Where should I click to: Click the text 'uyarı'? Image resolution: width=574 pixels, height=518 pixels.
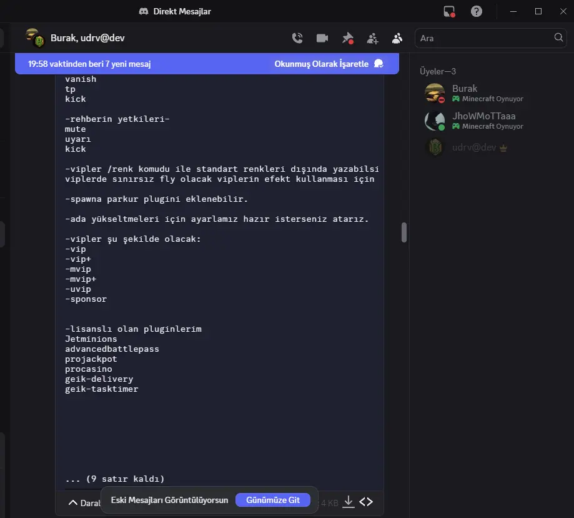click(x=77, y=139)
